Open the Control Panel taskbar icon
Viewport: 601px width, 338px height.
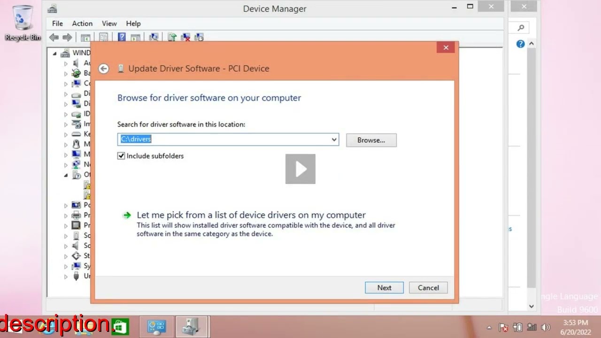pyautogui.click(x=156, y=327)
